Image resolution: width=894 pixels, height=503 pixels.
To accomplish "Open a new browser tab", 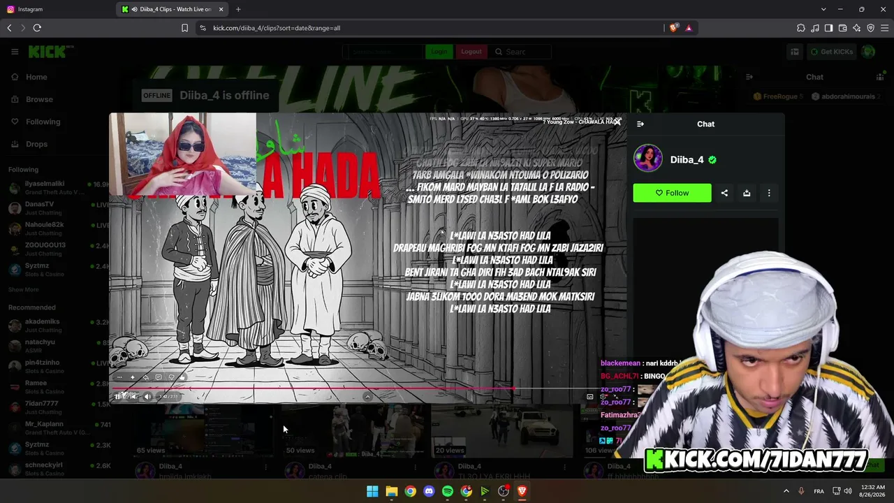I will (x=238, y=9).
